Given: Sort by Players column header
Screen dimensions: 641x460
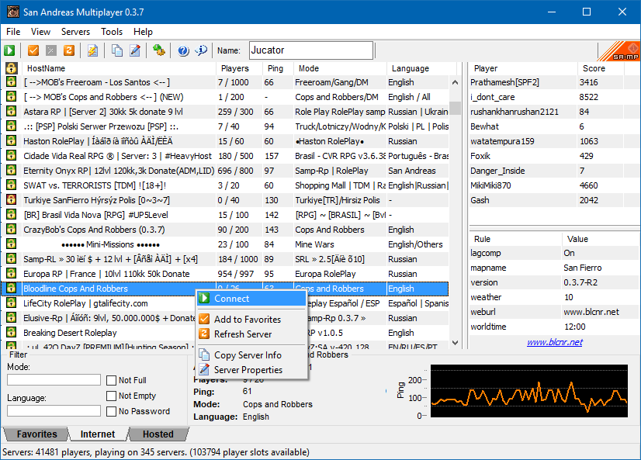Looking at the screenshot, I should click(239, 68).
